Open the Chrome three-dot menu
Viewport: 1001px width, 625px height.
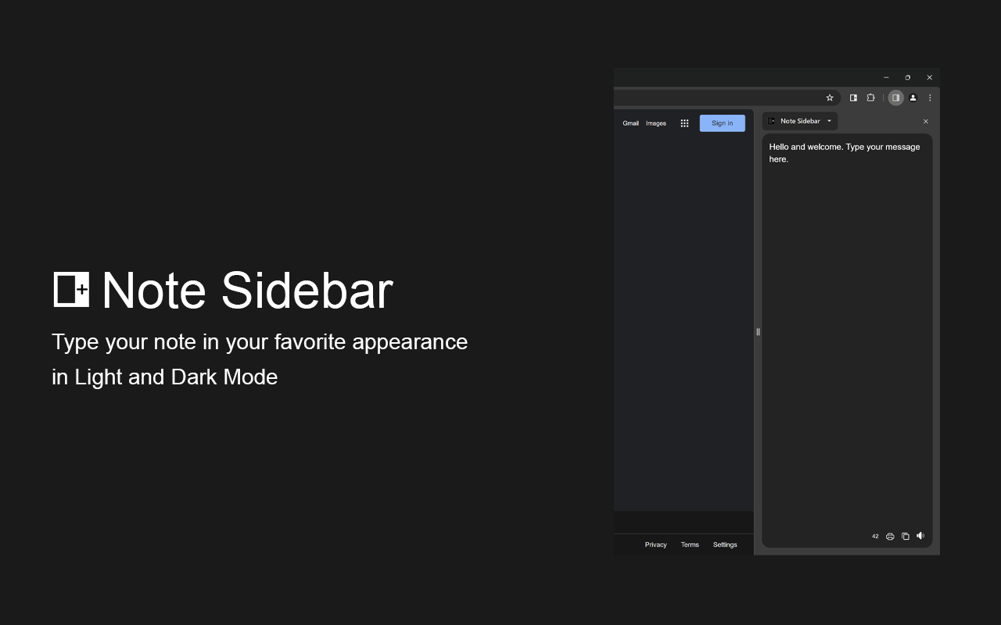pos(930,98)
